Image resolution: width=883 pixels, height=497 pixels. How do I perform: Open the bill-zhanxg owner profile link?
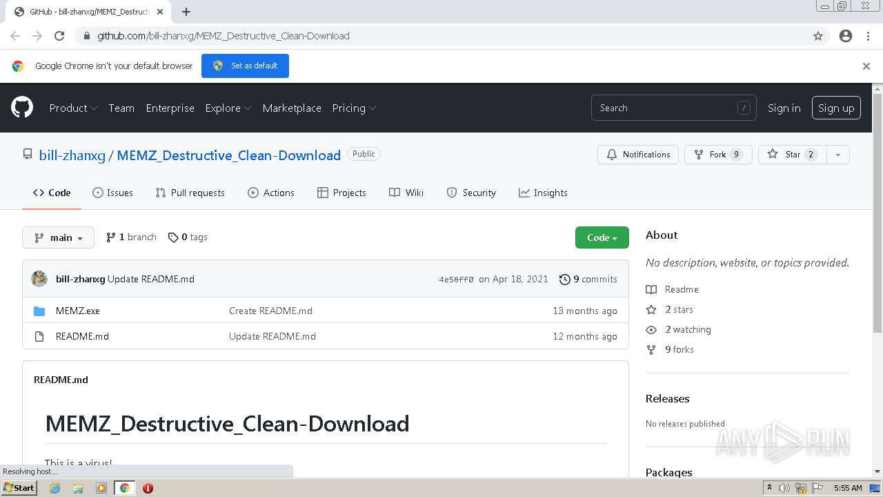click(x=72, y=155)
